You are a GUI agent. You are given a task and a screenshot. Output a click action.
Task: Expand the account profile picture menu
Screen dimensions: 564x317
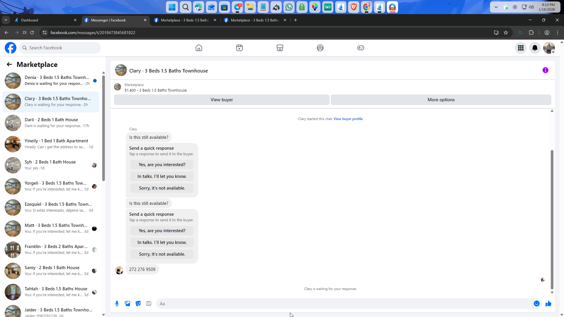[x=549, y=48]
